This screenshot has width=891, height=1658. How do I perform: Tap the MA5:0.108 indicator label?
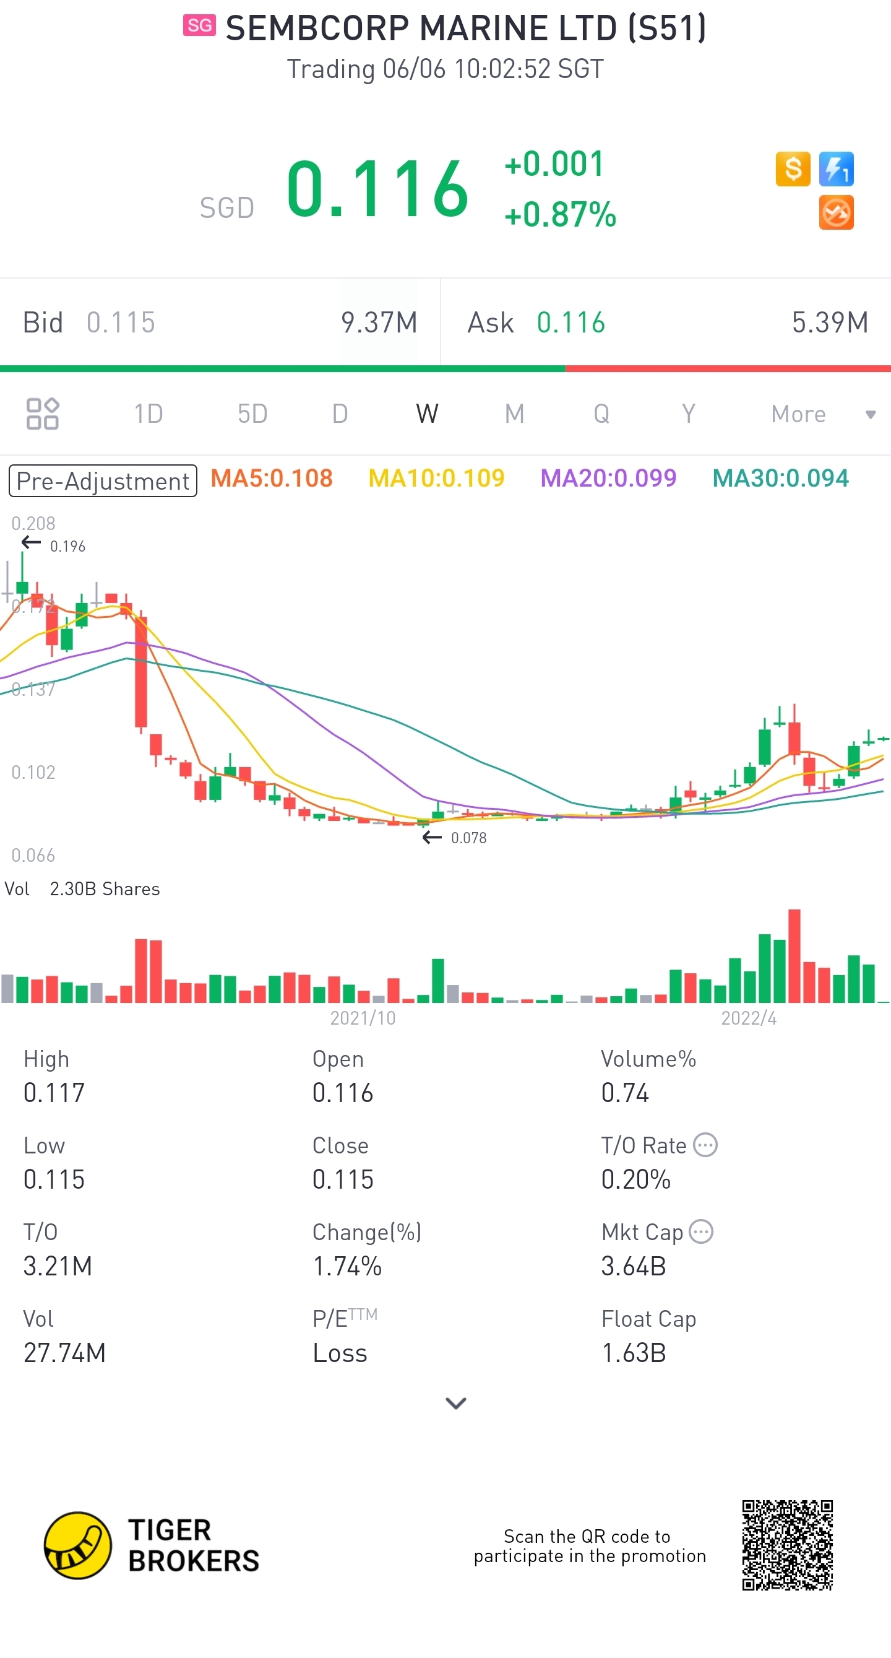(x=272, y=478)
